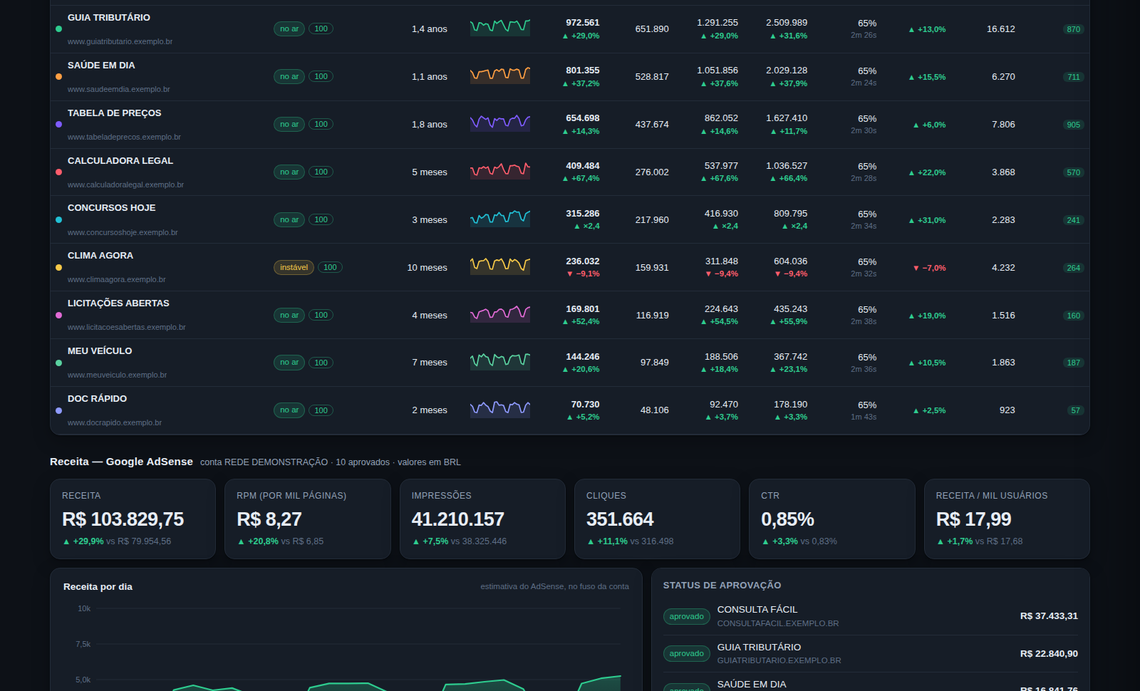Click the 'aprovado' badge for Consulta Fácil
The height and width of the screenshot is (691, 1140).
[687, 616]
